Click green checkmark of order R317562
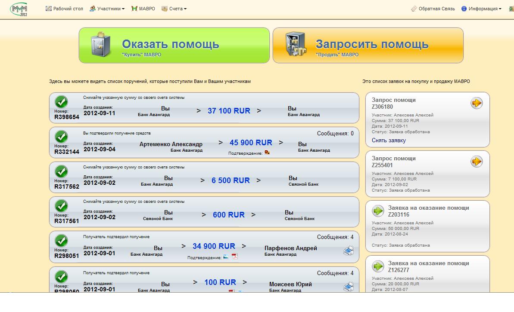Screen dimensions: 514x312 click(x=61, y=171)
